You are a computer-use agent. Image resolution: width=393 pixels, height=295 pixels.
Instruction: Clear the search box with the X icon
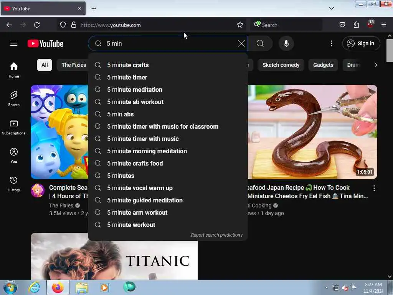(x=241, y=43)
